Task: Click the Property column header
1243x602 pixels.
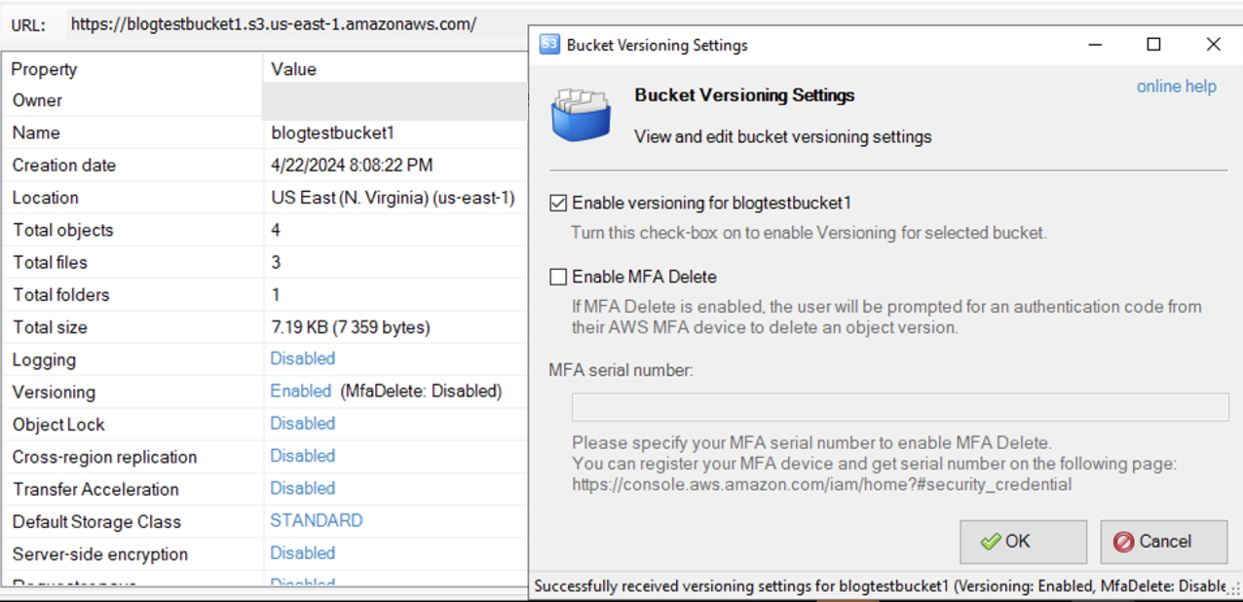Action: (x=44, y=69)
